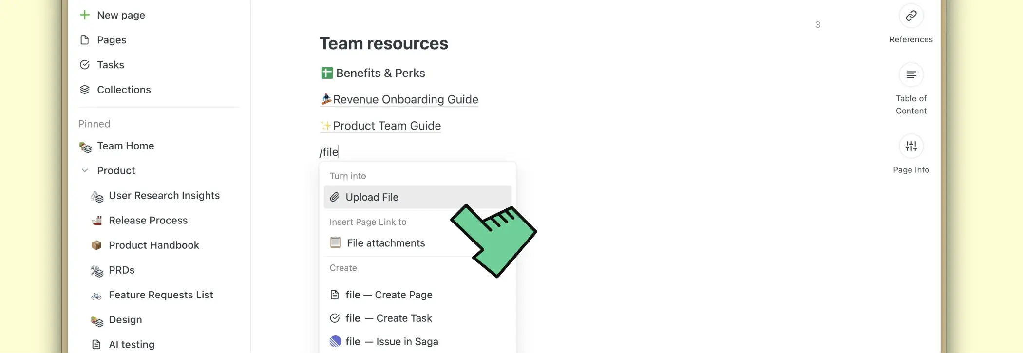
Task: Choose file — Create Page option
Action: tap(389, 295)
